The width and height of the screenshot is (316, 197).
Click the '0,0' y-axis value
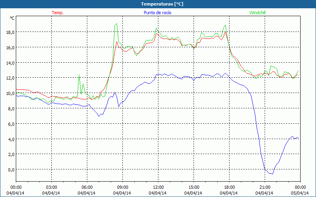(11, 170)
